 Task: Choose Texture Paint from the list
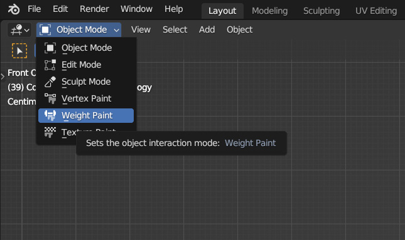86,132
